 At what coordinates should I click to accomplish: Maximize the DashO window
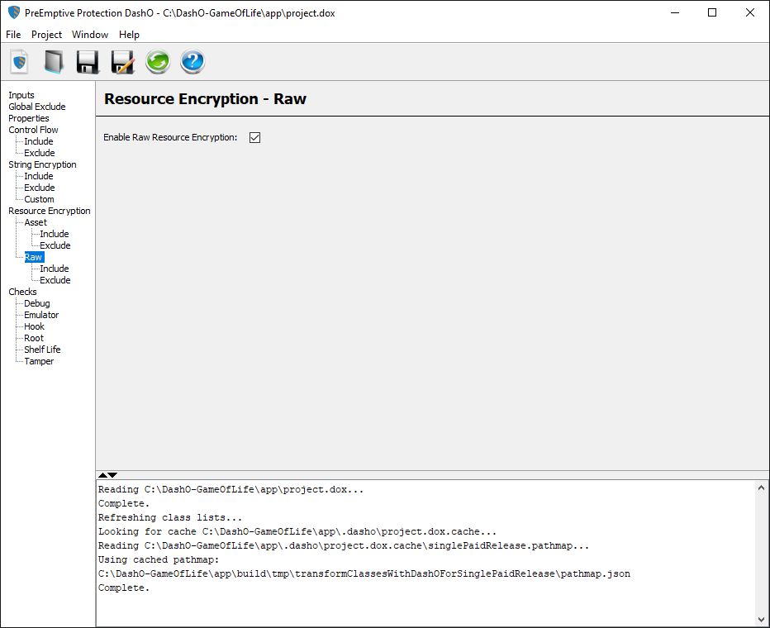(x=712, y=12)
